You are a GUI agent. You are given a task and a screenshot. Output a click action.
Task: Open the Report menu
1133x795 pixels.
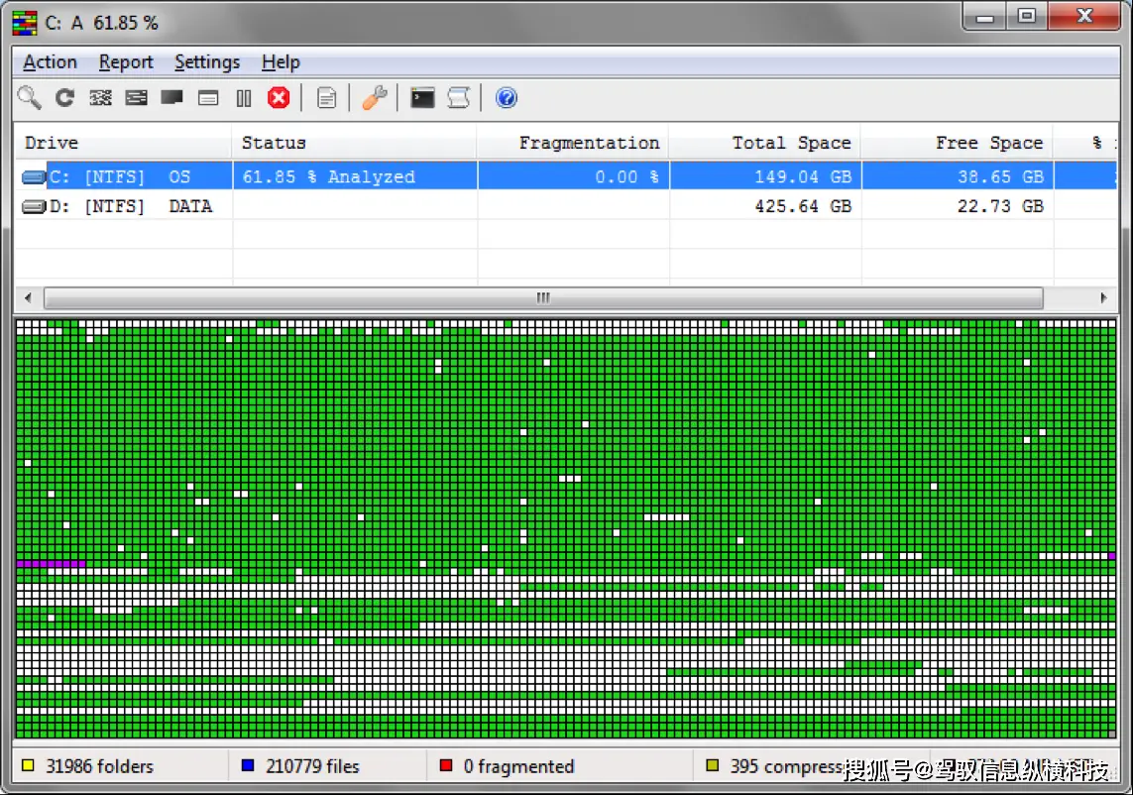click(x=126, y=62)
